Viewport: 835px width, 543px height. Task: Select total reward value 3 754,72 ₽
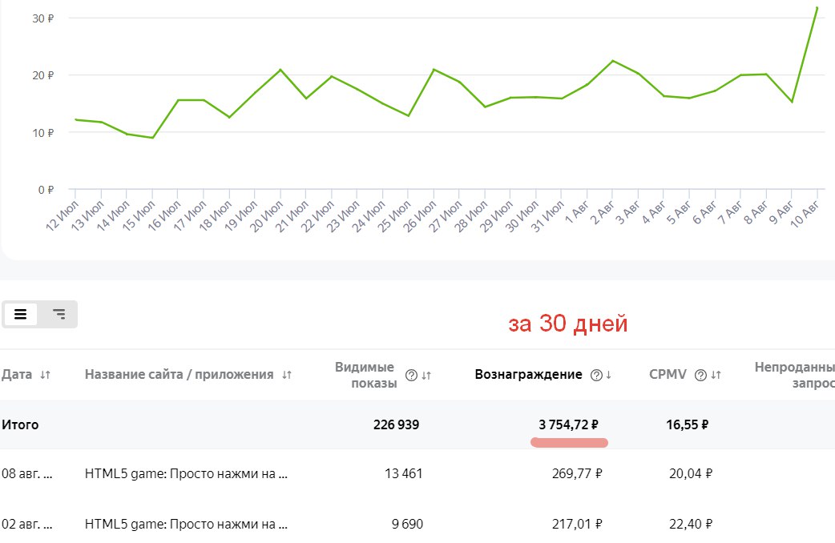(569, 424)
